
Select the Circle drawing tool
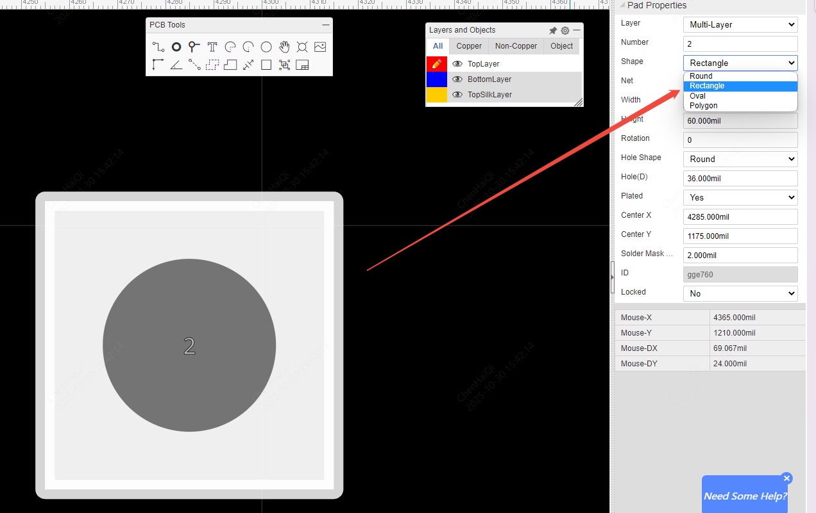click(x=266, y=47)
